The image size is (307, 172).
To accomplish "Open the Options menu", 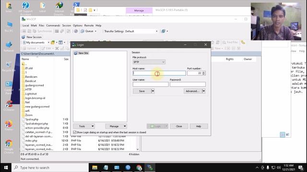I will pyautogui.click(x=78, y=25).
